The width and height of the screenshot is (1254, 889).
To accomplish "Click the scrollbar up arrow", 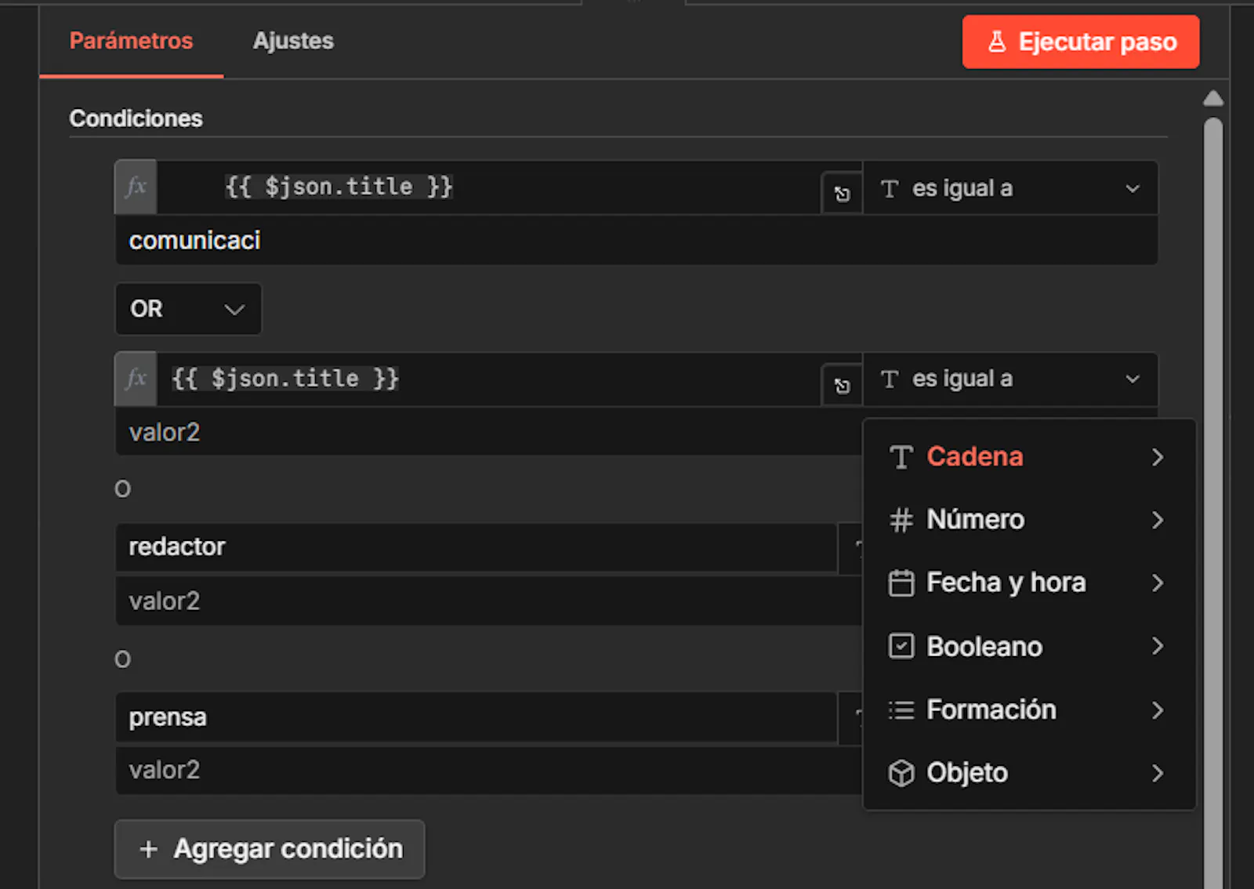I will tap(1213, 98).
